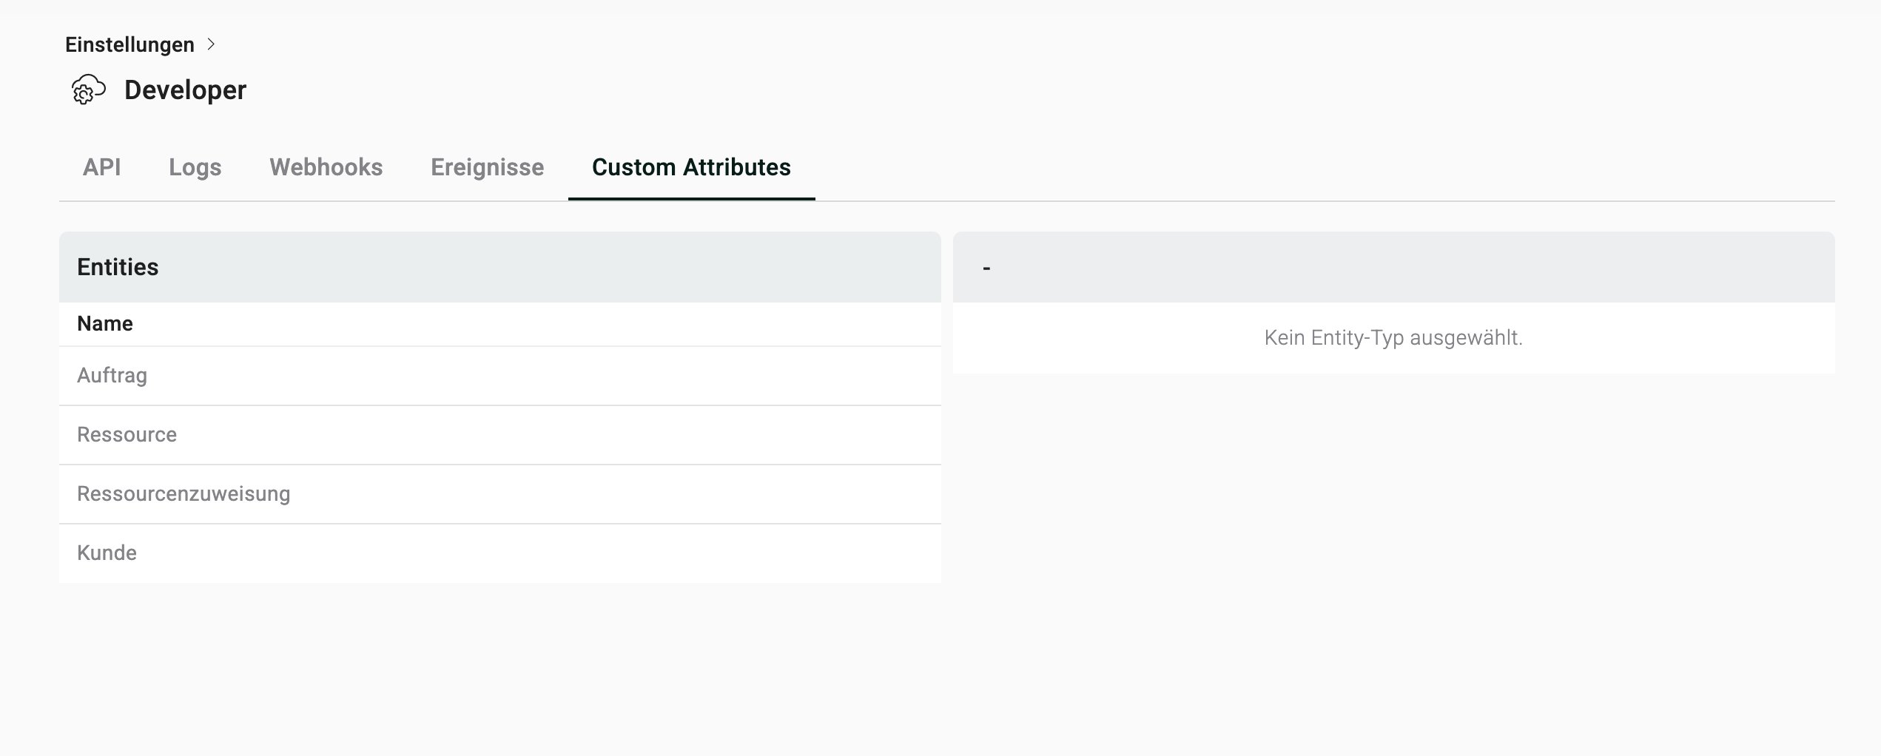The width and height of the screenshot is (1881, 756).
Task: Open the API tab
Action: (x=102, y=167)
